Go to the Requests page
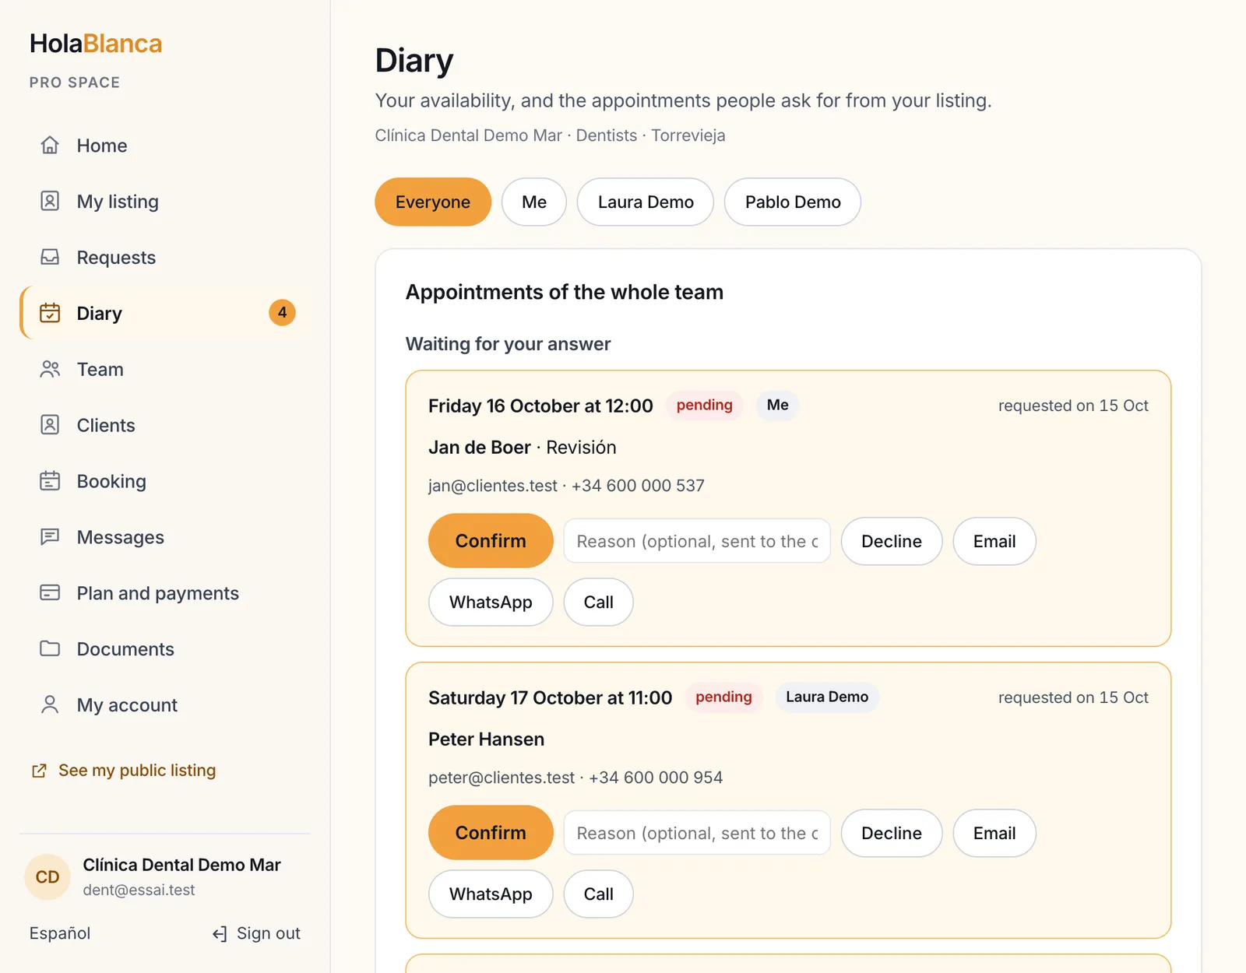 pyautogui.click(x=165, y=258)
